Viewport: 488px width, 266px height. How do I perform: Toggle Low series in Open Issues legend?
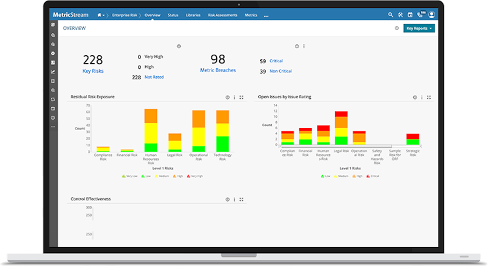click(325, 176)
